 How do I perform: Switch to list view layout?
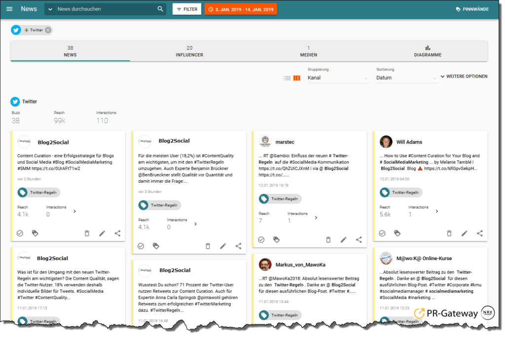coord(287,78)
